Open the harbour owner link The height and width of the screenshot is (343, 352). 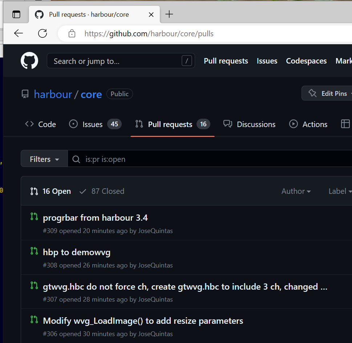click(x=53, y=94)
